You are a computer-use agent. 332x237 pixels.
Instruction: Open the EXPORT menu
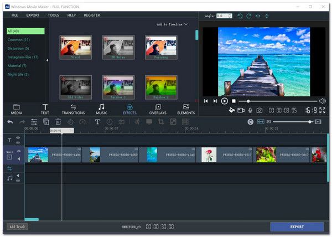click(x=33, y=16)
